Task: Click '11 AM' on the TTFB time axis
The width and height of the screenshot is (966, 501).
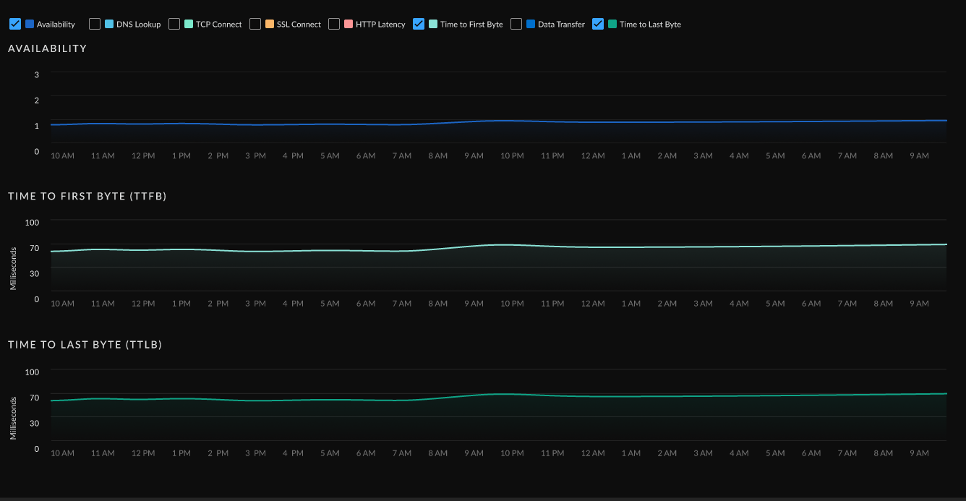Action: [x=103, y=304]
